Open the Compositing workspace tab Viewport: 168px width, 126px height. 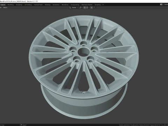75,5
